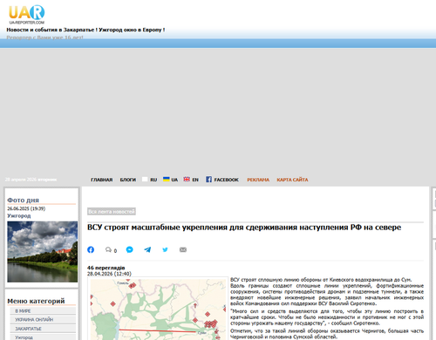Open comments speech bubble icon
436x340 pixels.
pos(108,249)
